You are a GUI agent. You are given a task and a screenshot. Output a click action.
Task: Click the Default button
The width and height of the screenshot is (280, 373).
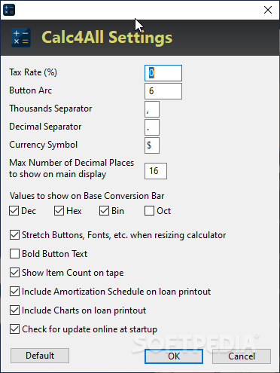click(x=40, y=356)
